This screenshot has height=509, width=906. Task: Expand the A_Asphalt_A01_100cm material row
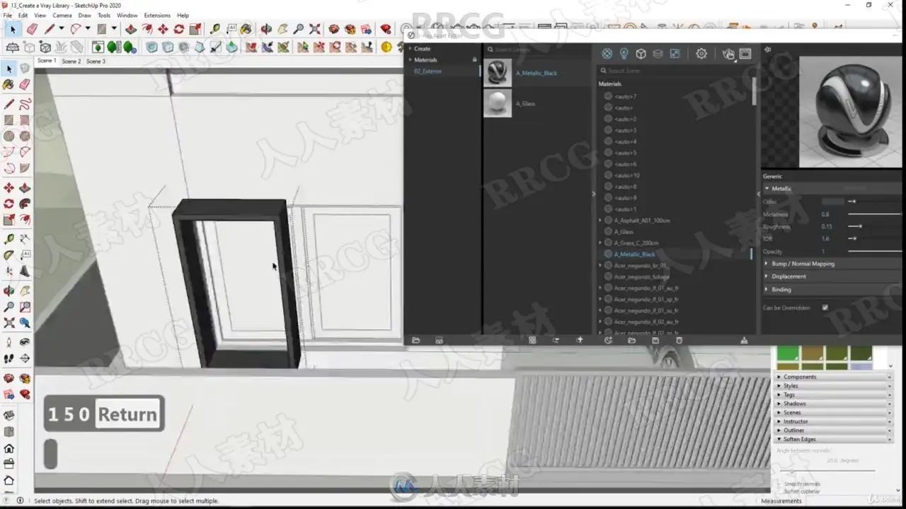coord(600,221)
